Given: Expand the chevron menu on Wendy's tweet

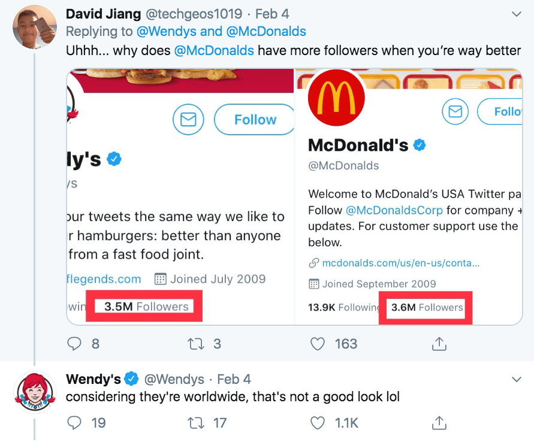Looking at the screenshot, I should 515,380.
